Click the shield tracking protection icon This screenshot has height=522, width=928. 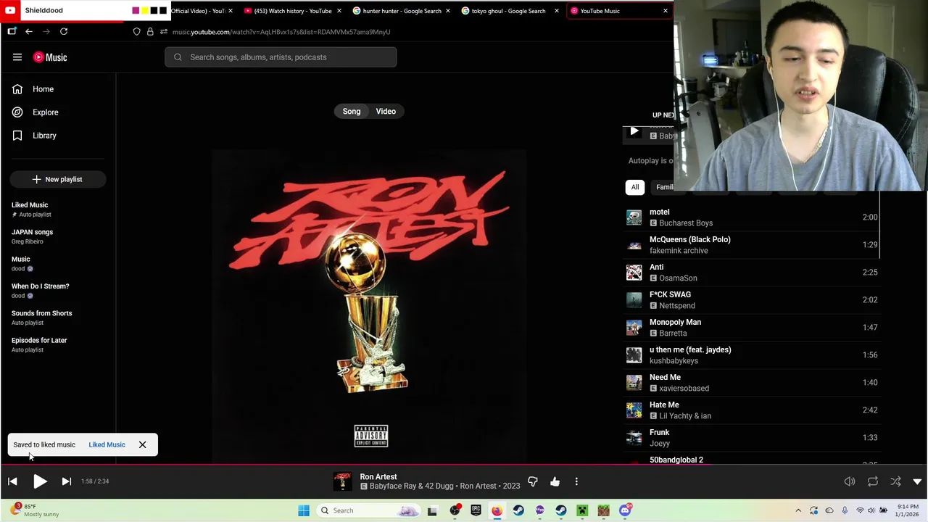click(136, 32)
